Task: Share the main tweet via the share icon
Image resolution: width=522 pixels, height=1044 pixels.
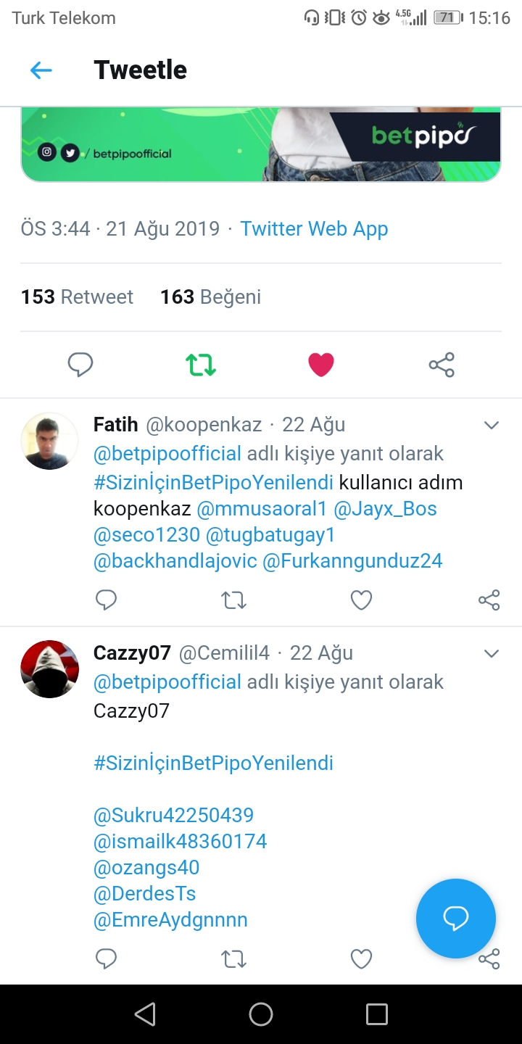Action: 442,365
